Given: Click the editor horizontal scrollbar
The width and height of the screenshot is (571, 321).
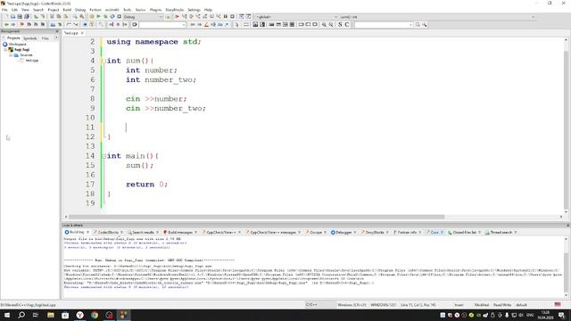Looking at the screenshot, I should pyautogui.click(x=256, y=217).
